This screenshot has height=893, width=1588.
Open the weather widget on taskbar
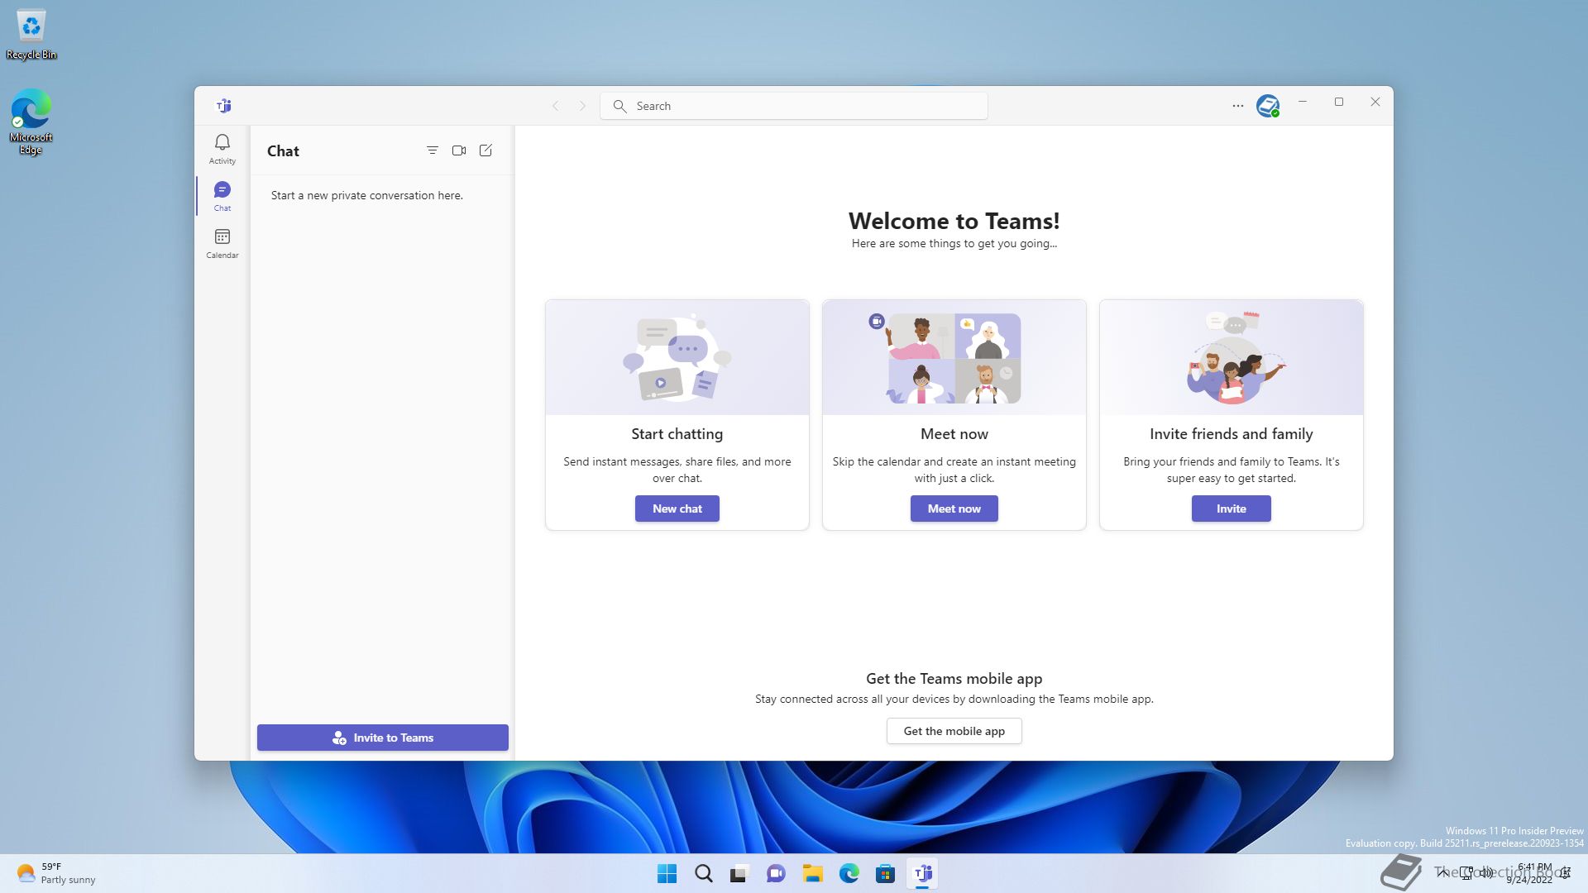coord(56,873)
